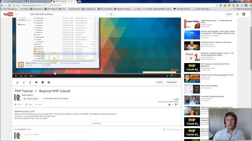Click the Channel settings button
The image size is (252, 141).
(x=31, y=99)
